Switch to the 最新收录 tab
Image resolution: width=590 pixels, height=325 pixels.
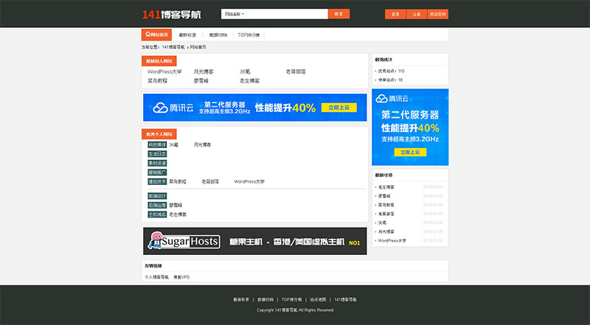pos(187,35)
